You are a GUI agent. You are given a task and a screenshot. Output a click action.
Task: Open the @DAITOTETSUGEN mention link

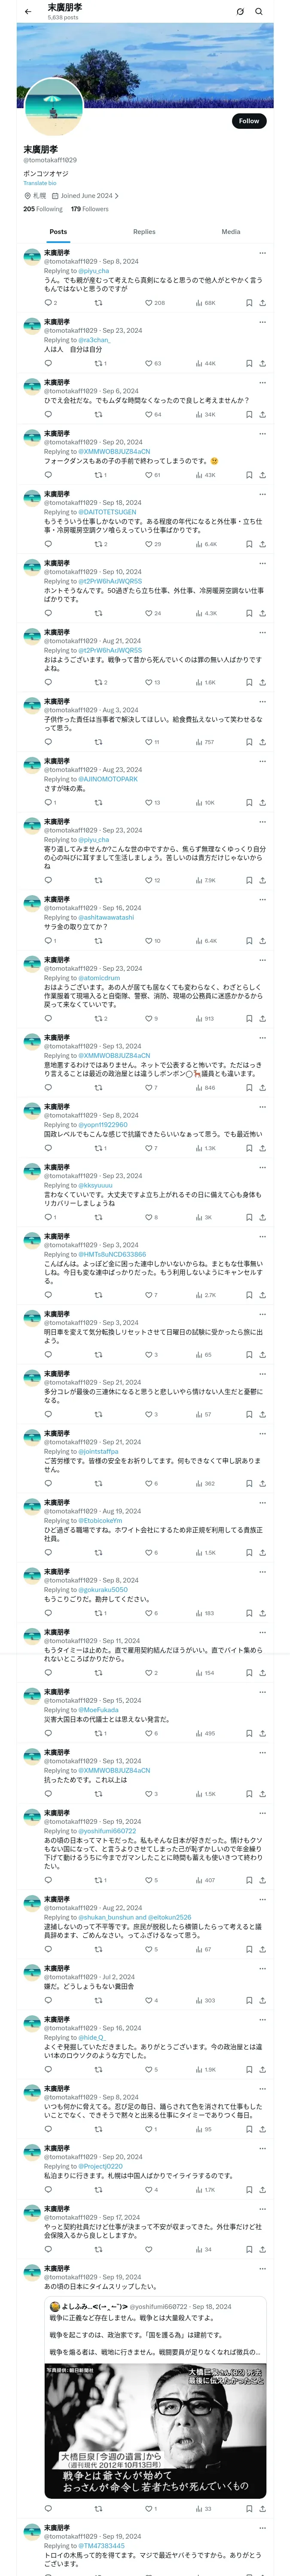[107, 512]
